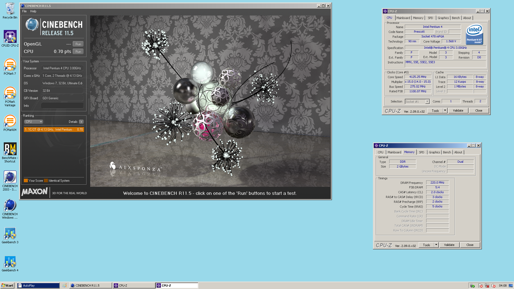The image size is (514, 289).
Task: Click the Intel Pentium 4 HT logo in CPU-Z
Action: pyautogui.click(x=474, y=34)
